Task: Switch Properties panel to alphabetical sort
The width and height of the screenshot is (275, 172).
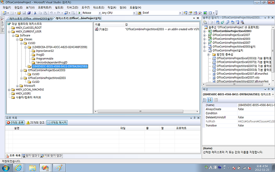Action: pos(210,100)
